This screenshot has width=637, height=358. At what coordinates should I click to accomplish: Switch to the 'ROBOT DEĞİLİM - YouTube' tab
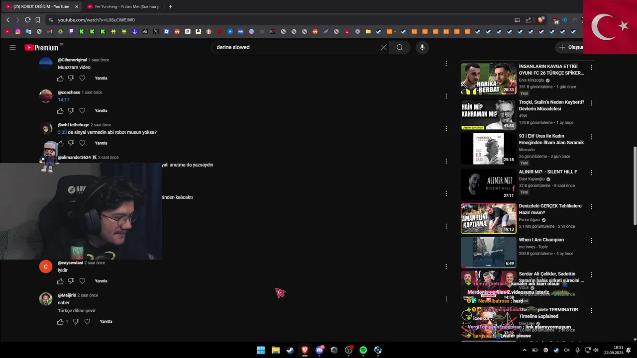point(41,6)
